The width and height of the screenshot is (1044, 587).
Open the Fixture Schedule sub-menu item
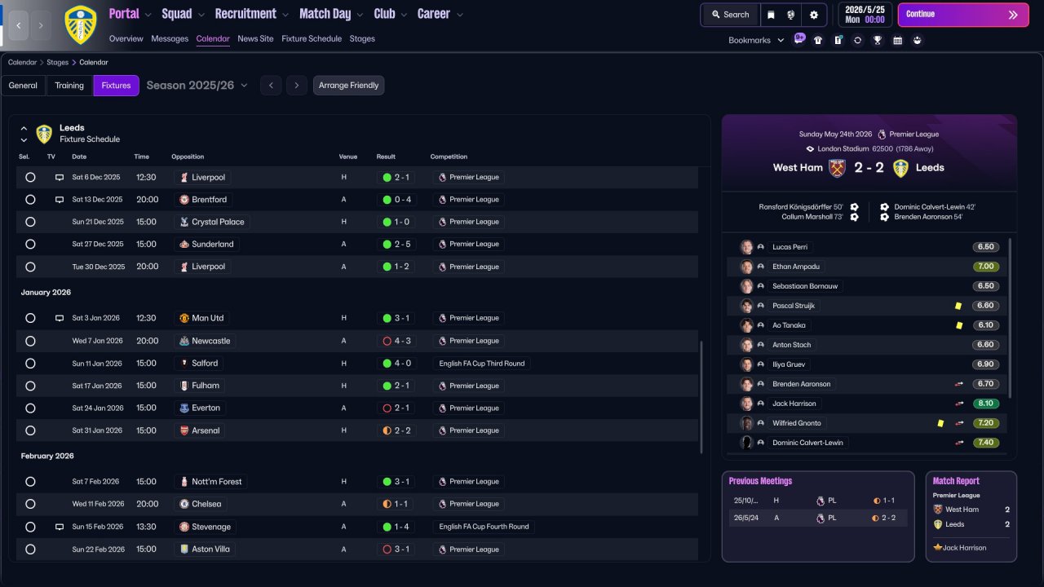coord(312,38)
